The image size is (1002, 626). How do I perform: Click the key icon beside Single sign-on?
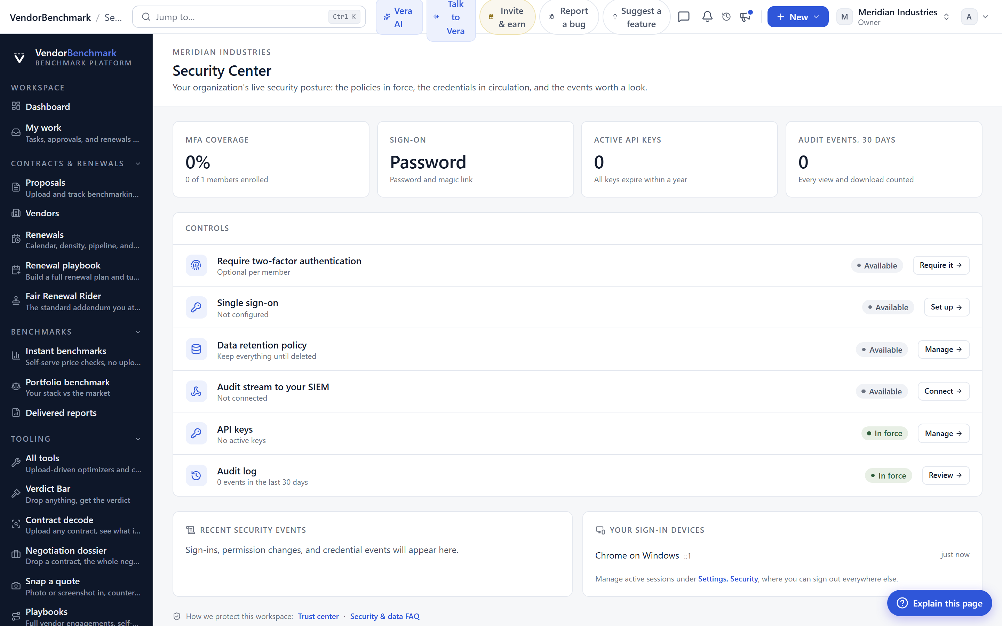click(x=196, y=307)
